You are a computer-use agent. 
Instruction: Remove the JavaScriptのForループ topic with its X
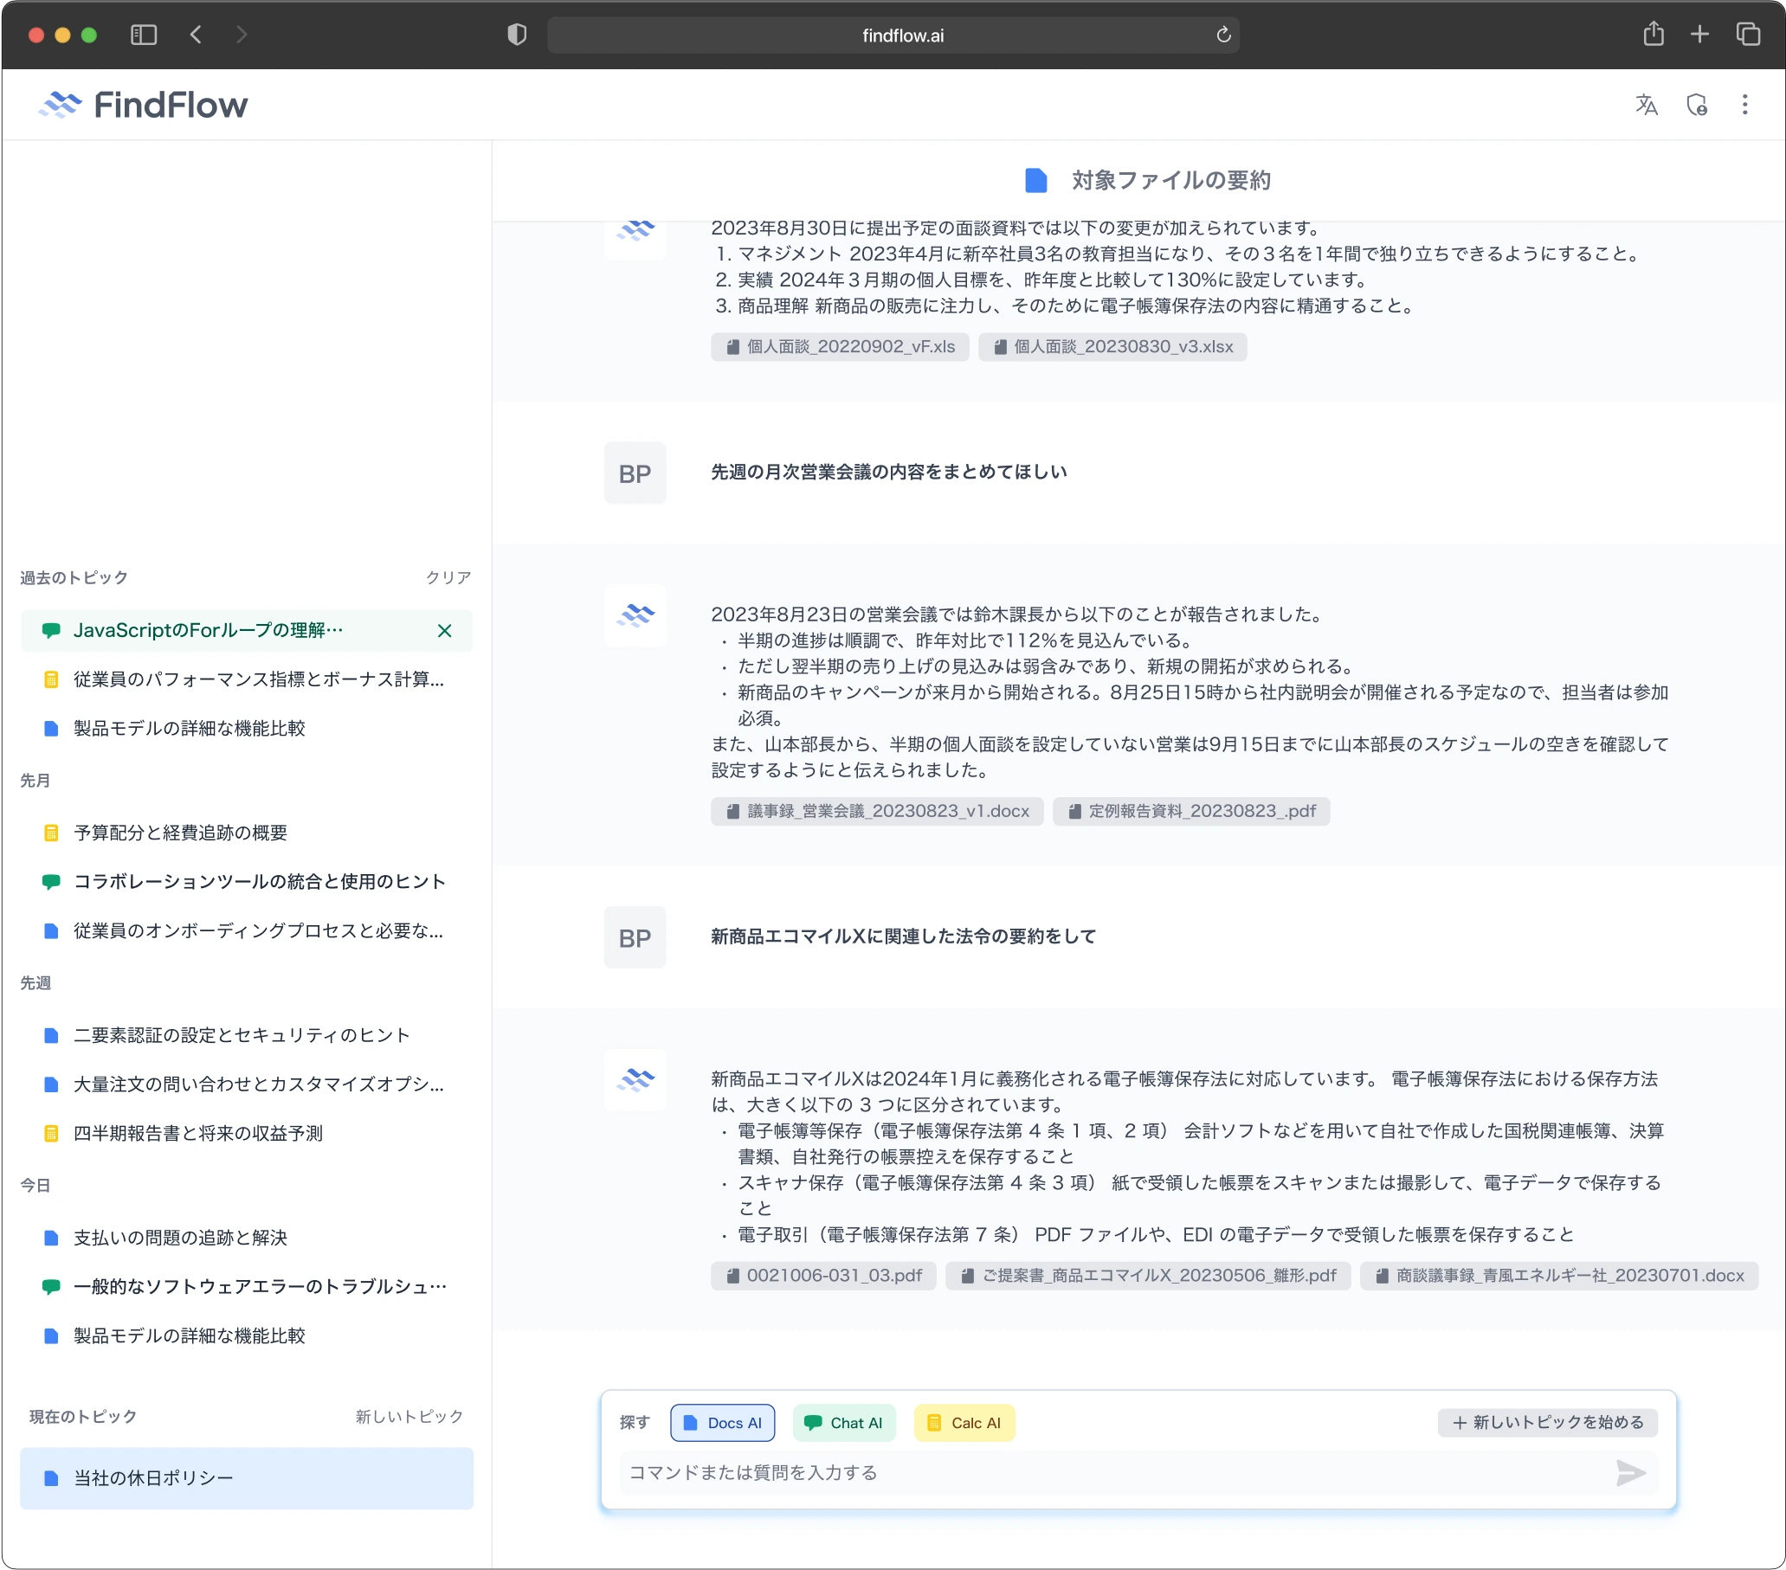point(443,630)
